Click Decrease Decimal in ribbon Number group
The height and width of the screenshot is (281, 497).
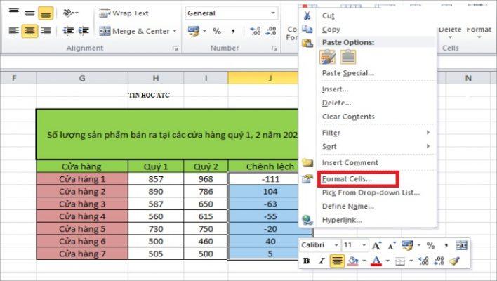271,31
